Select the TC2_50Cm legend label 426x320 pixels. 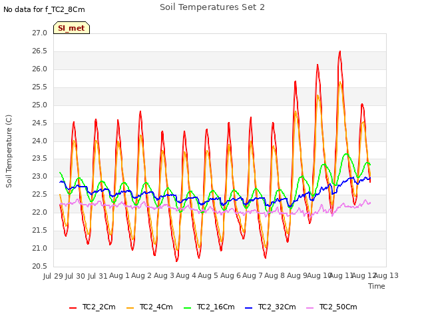pos(338,307)
